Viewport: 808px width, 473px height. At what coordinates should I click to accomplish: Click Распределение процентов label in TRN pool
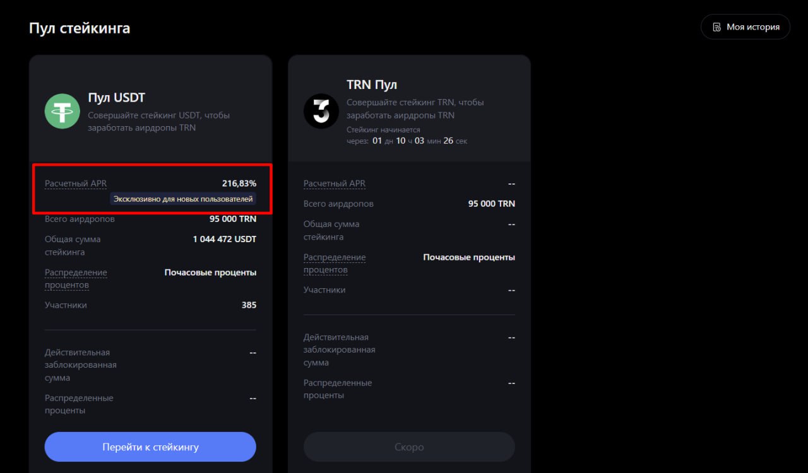pos(335,264)
